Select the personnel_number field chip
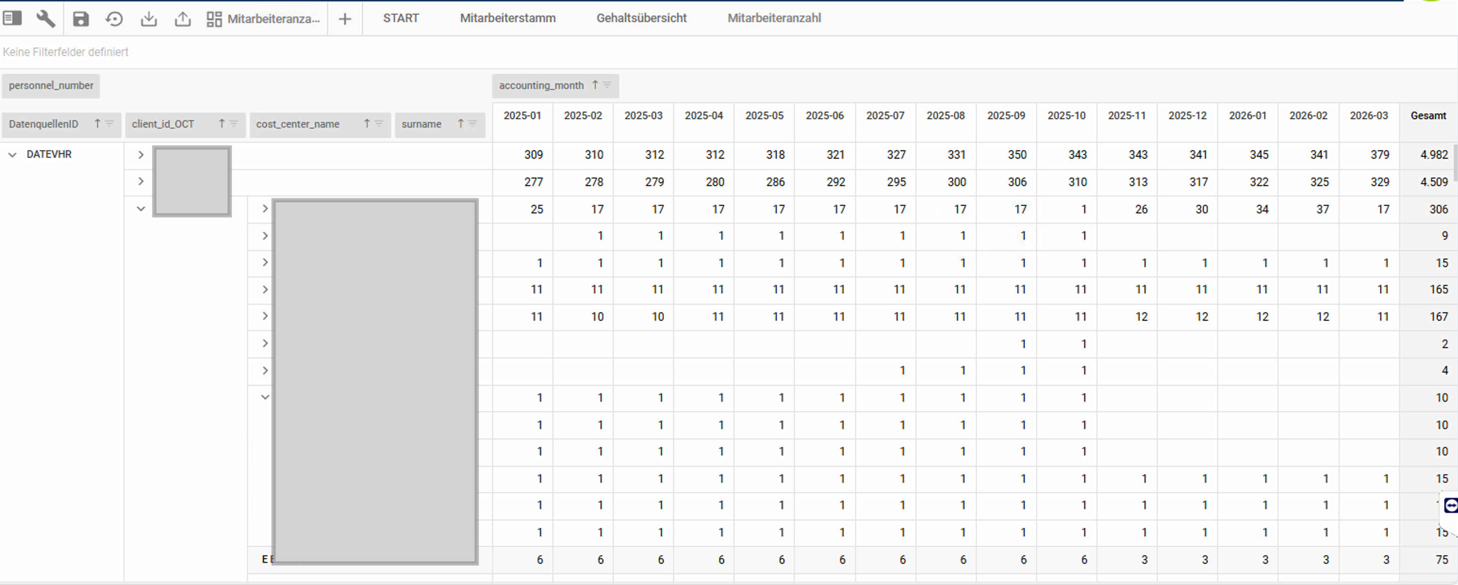Screen dimensions: 1458x585 pyautogui.click(x=51, y=85)
